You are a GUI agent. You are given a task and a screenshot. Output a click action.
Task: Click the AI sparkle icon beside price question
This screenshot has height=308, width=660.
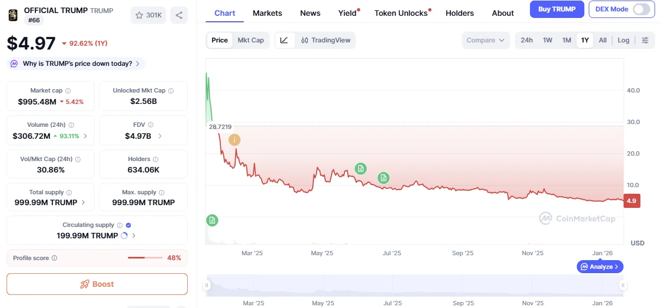(14, 64)
